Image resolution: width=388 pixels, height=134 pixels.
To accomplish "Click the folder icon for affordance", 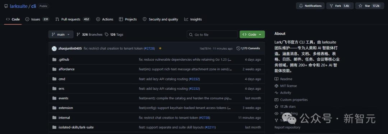I will point(55,69).
